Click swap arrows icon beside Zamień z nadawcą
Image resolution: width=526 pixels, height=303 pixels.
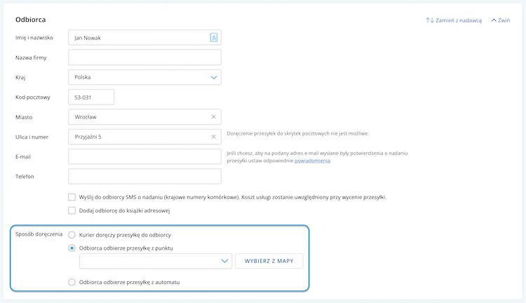coord(430,20)
